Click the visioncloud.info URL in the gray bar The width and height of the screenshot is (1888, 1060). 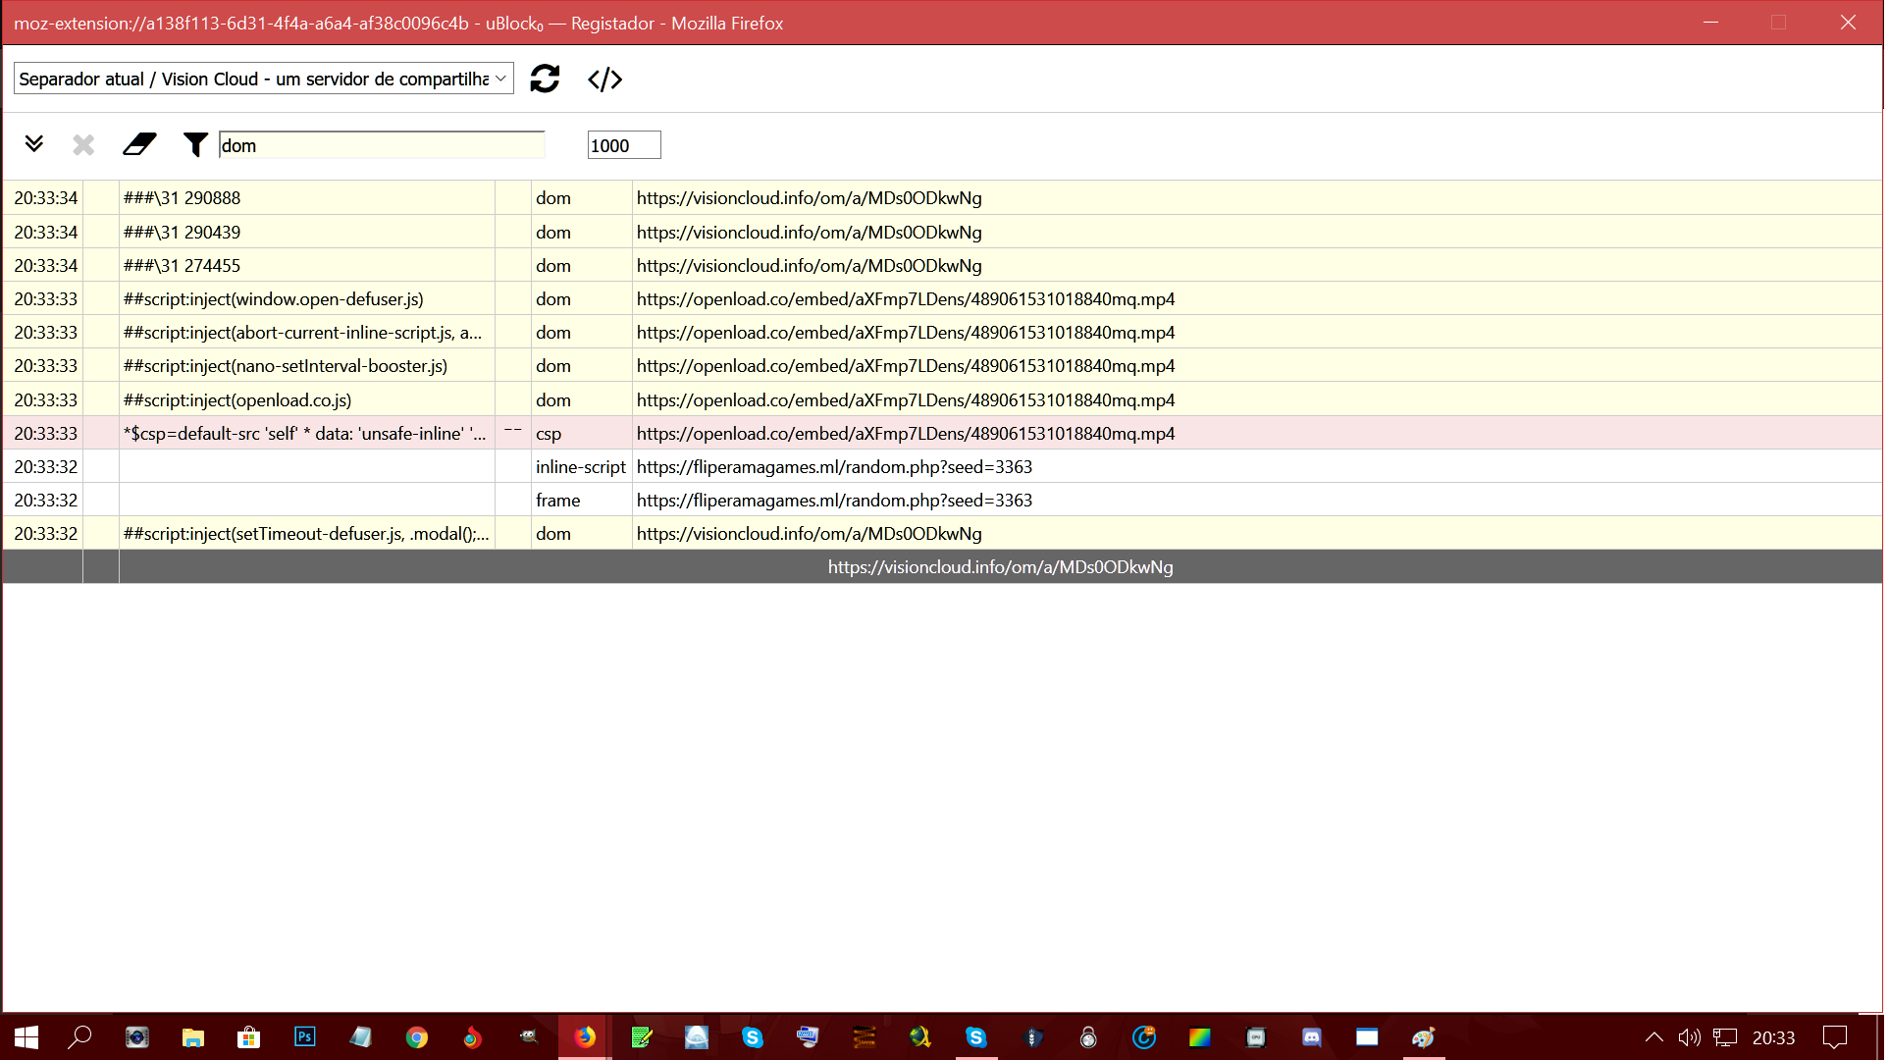[x=1000, y=566]
